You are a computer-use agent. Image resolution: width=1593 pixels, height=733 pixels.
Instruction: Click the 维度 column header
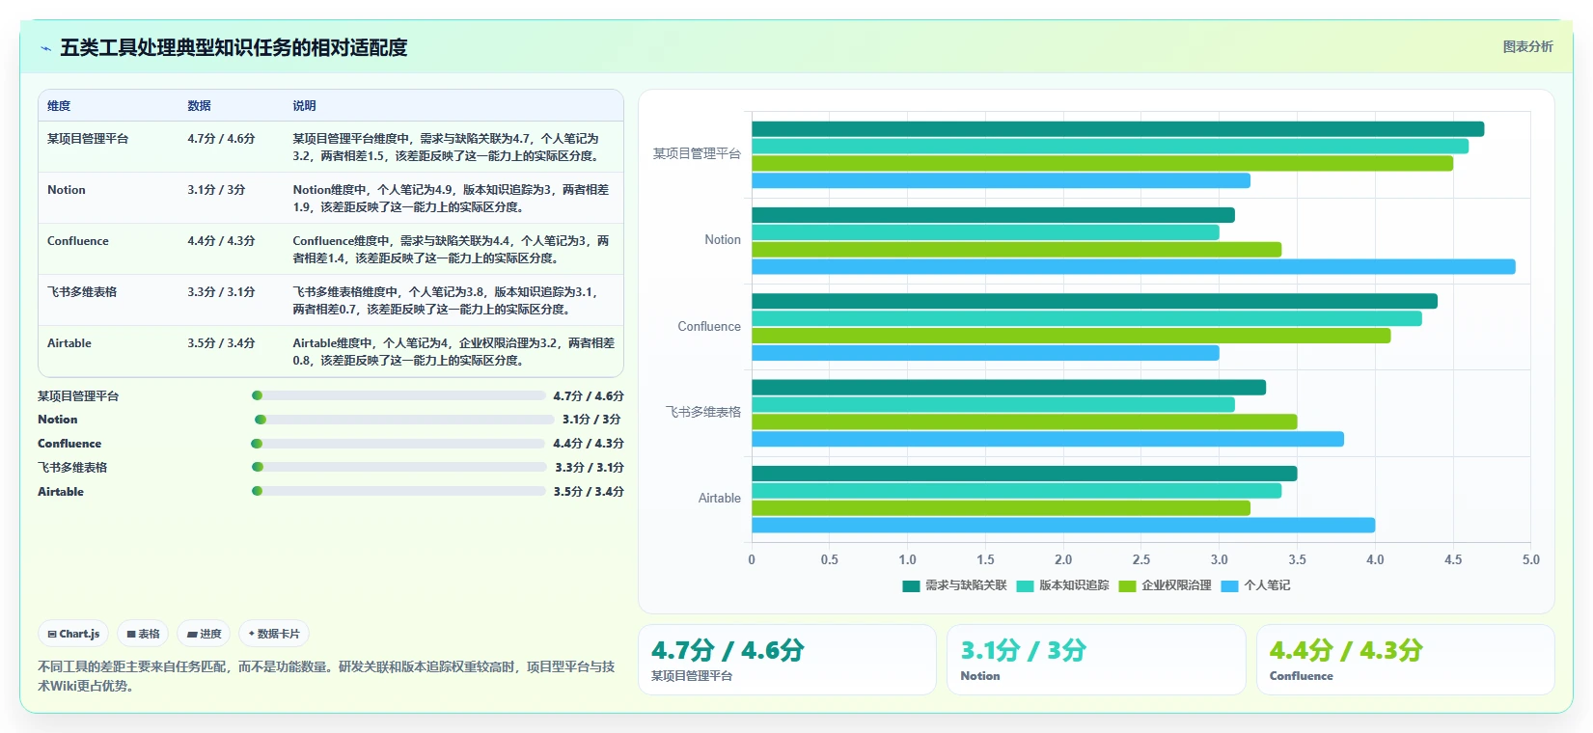pyautogui.click(x=59, y=106)
